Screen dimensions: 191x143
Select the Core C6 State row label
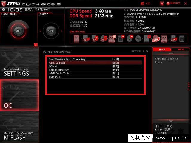[57, 63]
